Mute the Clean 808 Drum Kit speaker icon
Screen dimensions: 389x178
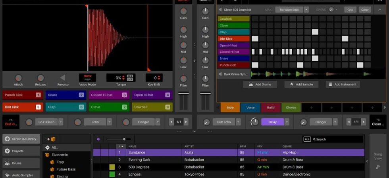(220, 10)
